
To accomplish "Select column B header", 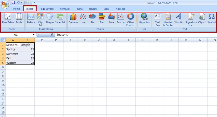I will tap(27, 40).
